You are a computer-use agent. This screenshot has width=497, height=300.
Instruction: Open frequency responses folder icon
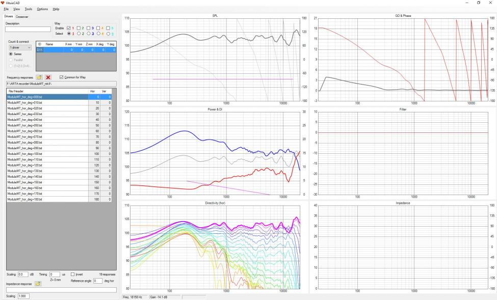[x=39, y=77]
